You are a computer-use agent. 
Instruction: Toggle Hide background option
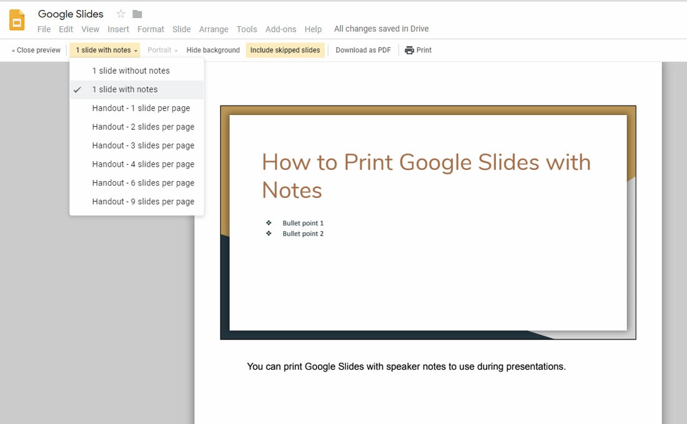213,50
